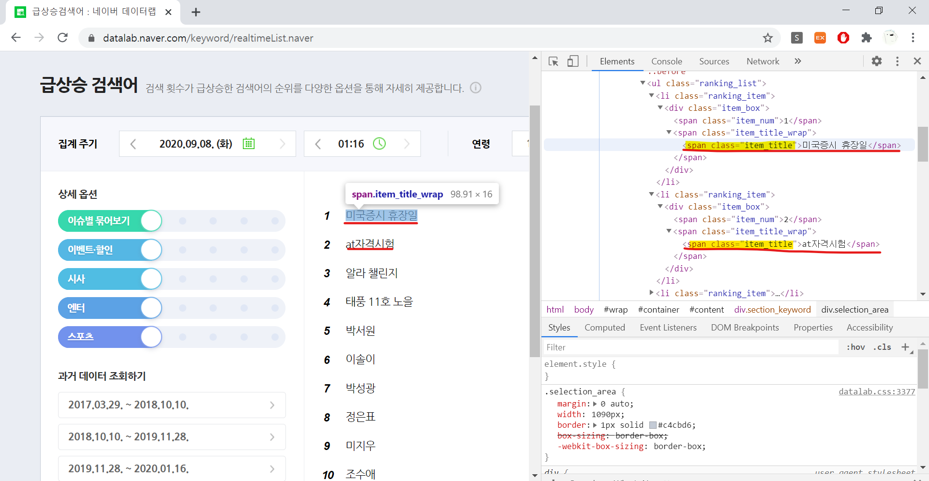Open DevTools customize menu dots
Viewport: 929px width, 481px height.
(897, 61)
